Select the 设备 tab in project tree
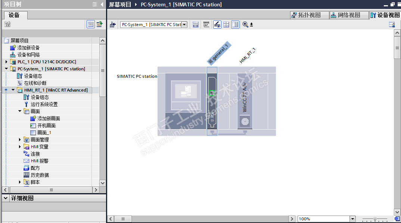Viewport: 401px width, 223px height. (x=16, y=15)
